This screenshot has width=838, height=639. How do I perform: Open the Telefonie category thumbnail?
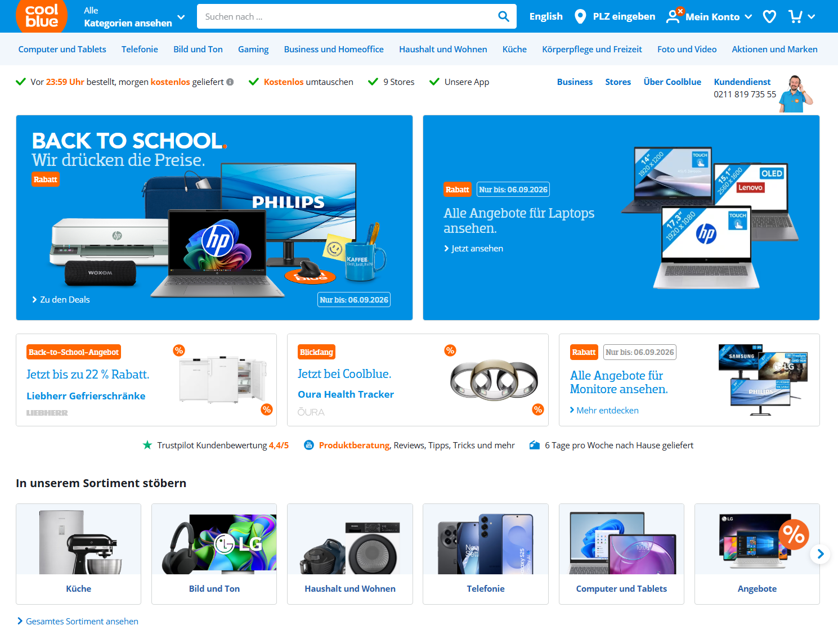click(486, 554)
